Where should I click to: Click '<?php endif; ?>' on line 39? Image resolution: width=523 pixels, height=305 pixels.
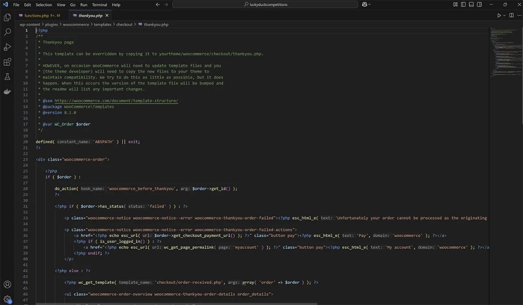click(91, 253)
